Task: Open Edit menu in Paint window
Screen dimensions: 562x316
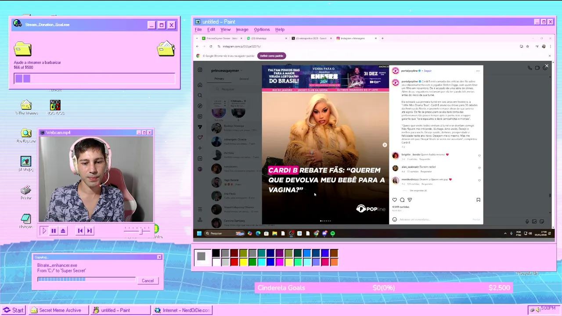Action: (x=211, y=29)
